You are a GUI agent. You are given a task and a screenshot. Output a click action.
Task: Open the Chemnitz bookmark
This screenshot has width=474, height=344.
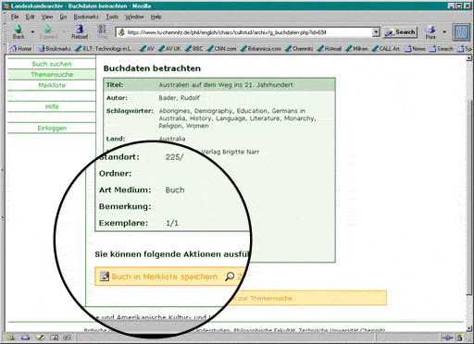(x=299, y=49)
